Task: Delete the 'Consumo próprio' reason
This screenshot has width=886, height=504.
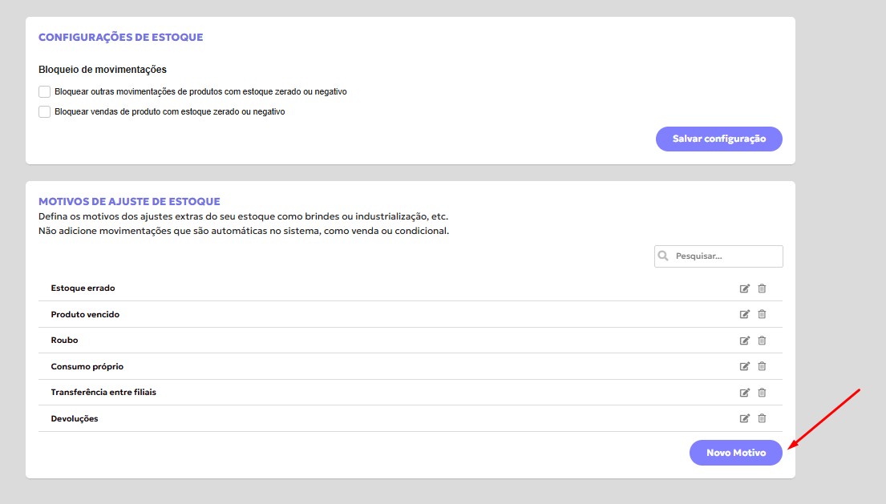Action: (x=762, y=366)
